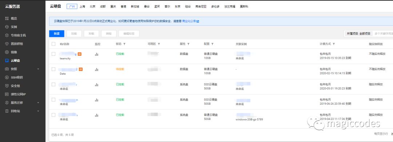The width and height of the screenshot is (393, 142).
Task: Expand the 回收站 recycle bin submenu arrow
Action: point(38,111)
